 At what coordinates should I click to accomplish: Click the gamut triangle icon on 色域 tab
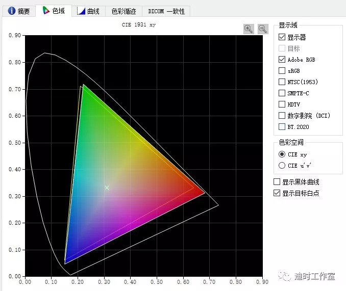click(46, 10)
